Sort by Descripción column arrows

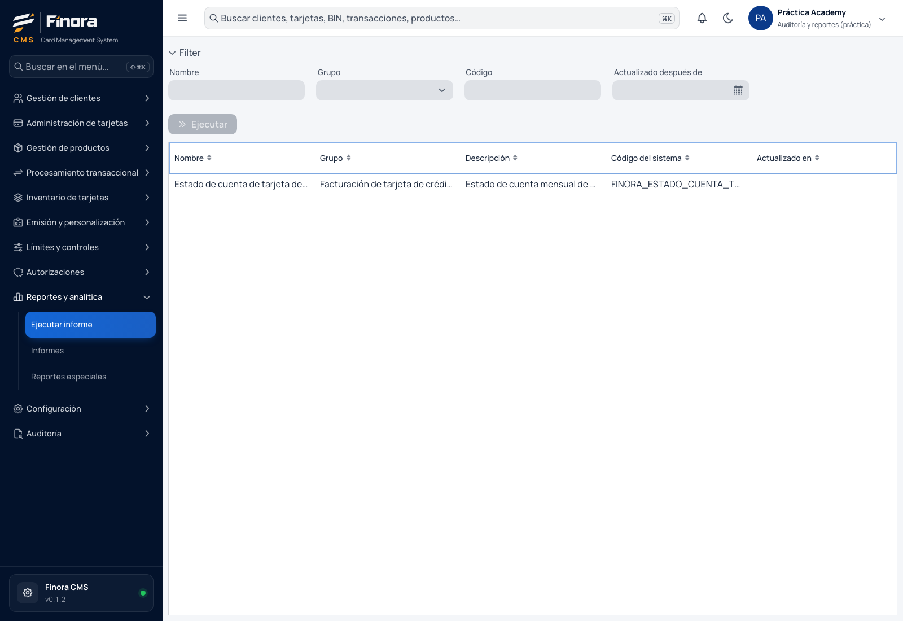515,158
